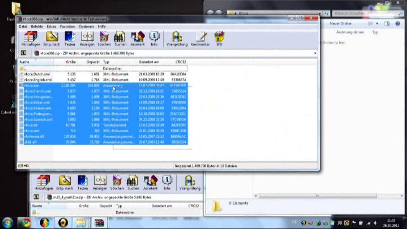The image size is (407, 229).
Task: Click Testen icon in front WinRAR window
Action: tap(70, 39)
